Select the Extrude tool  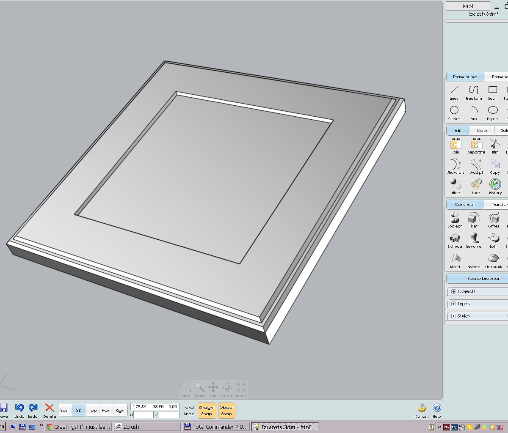click(x=455, y=241)
